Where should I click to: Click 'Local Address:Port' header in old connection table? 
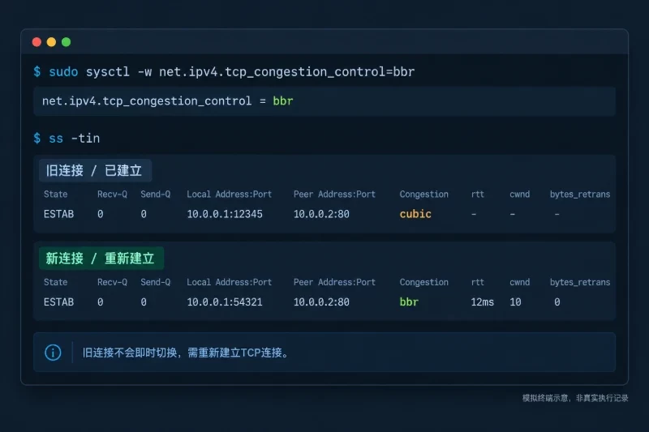[x=230, y=195]
